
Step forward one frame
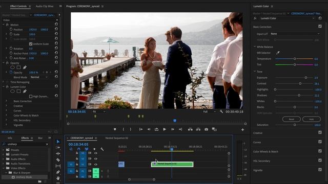(x=173, y=129)
